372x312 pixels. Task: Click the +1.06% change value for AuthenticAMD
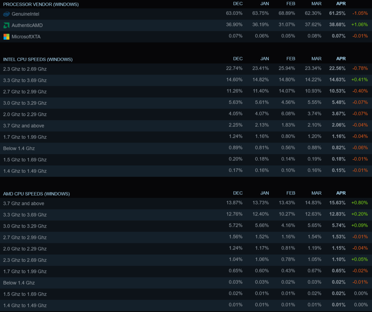(359, 25)
